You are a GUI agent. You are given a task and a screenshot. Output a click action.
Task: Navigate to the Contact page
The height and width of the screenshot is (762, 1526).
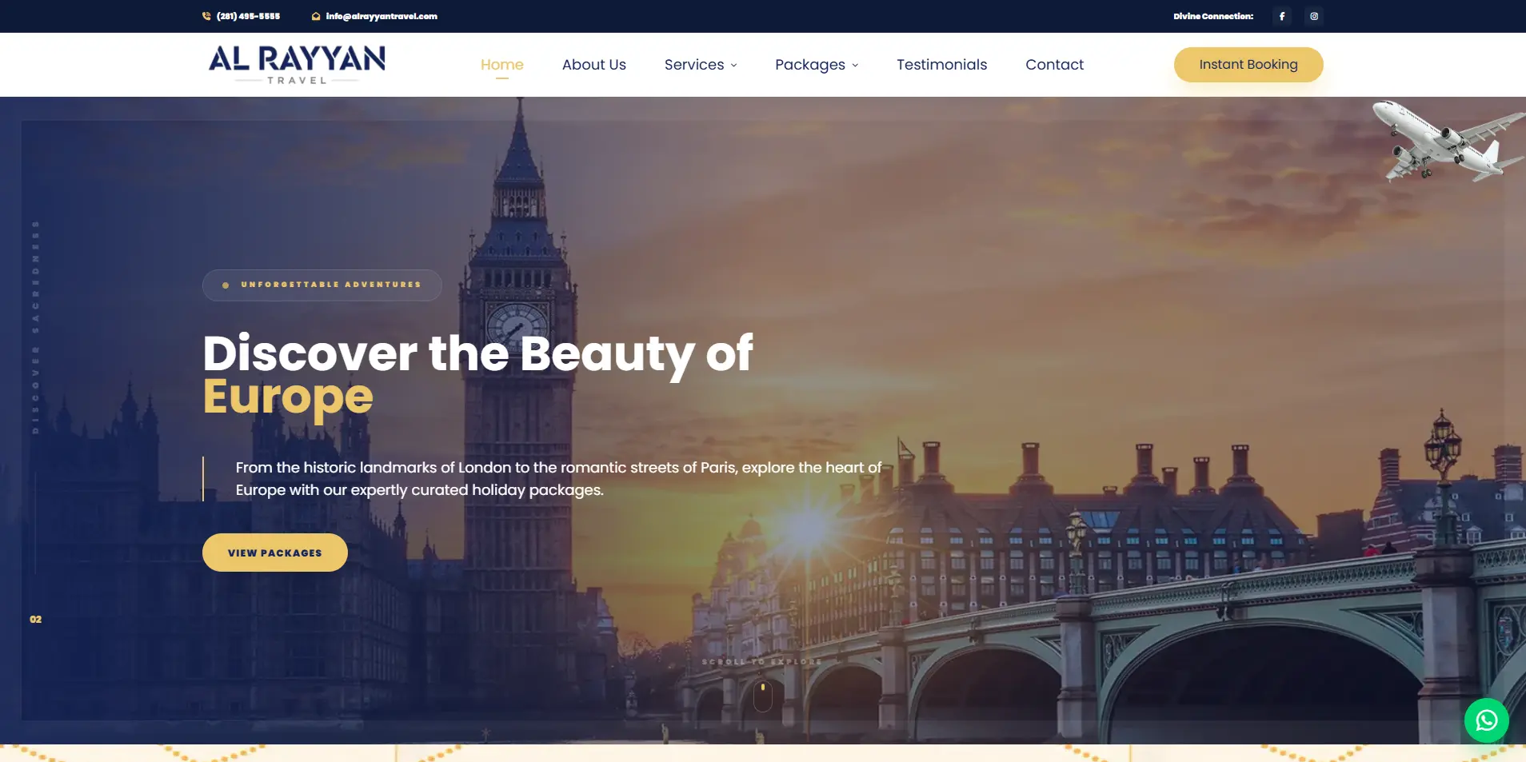pyautogui.click(x=1055, y=65)
